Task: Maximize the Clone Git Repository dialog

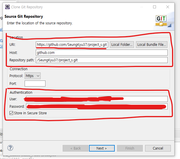Action: [x=155, y=7]
